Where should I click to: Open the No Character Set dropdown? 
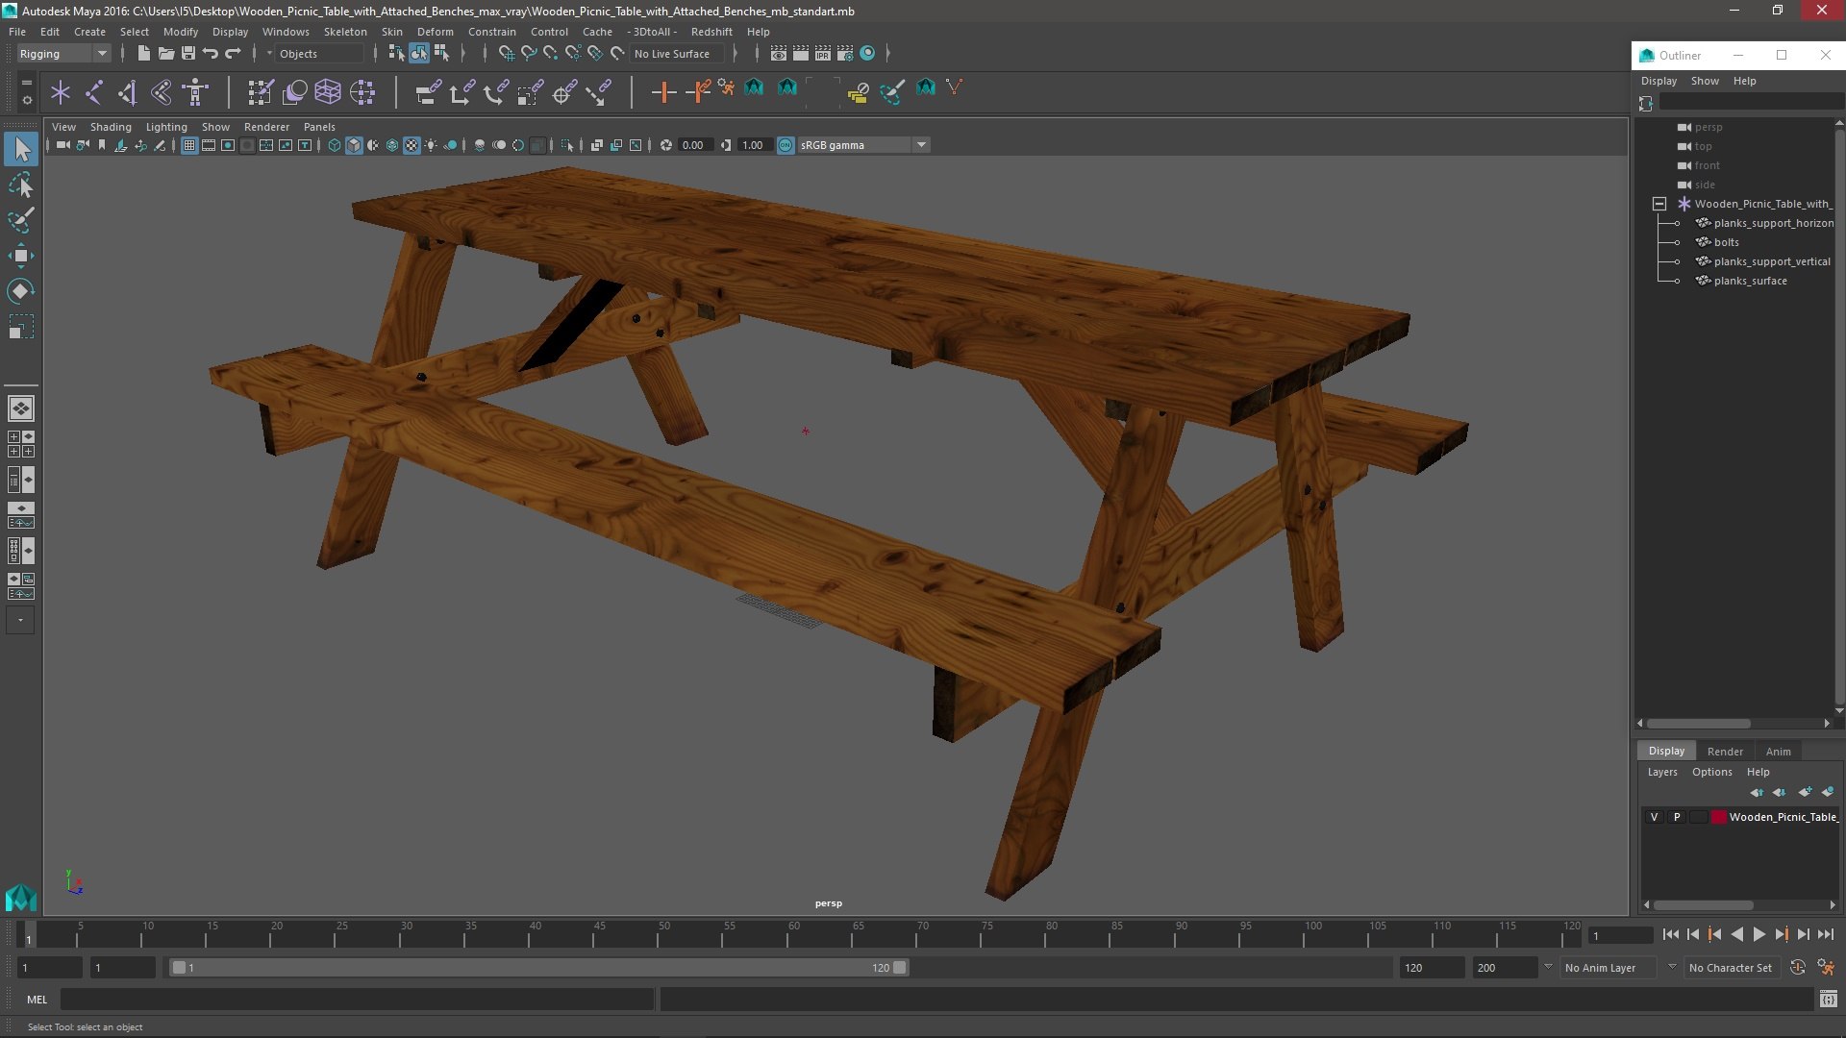(x=1731, y=968)
